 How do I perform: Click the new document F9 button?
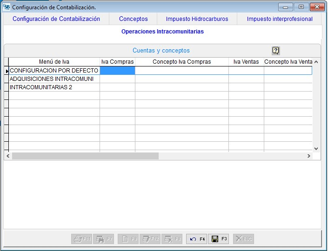[128, 239]
